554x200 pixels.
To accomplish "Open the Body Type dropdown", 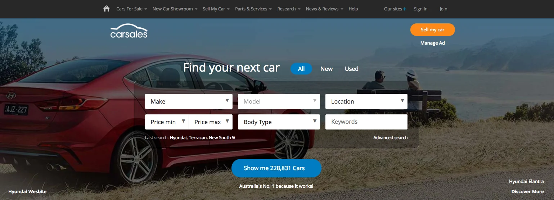I will [279, 122].
